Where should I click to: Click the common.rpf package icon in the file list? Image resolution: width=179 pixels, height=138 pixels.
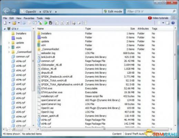pos(39,61)
